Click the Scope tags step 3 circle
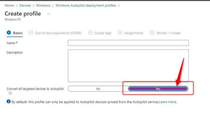210x114 pixels. [x=90, y=33]
